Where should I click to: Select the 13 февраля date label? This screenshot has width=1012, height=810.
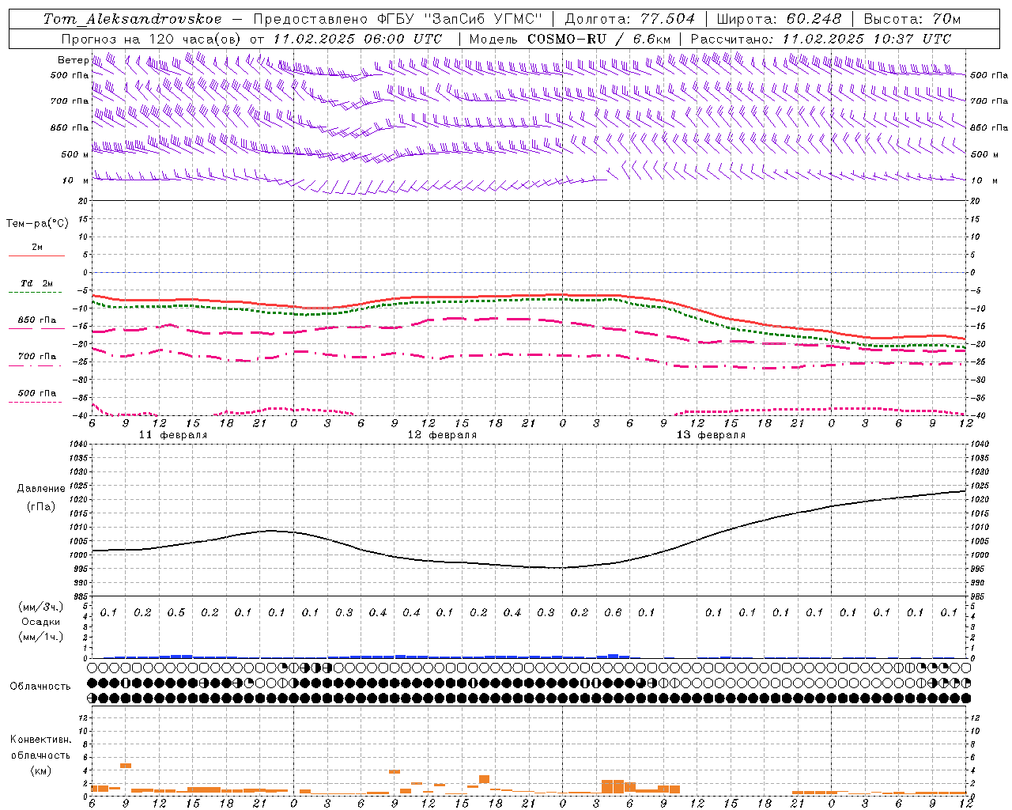711,435
